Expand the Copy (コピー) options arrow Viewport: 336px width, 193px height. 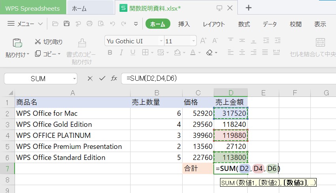pyautogui.click(x=59, y=54)
